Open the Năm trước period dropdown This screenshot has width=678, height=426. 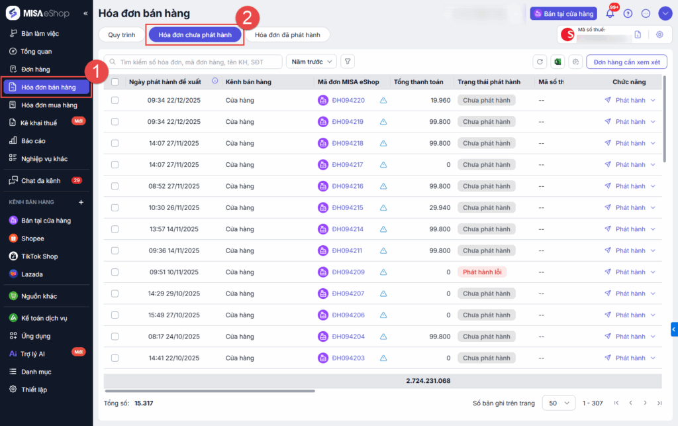click(311, 62)
